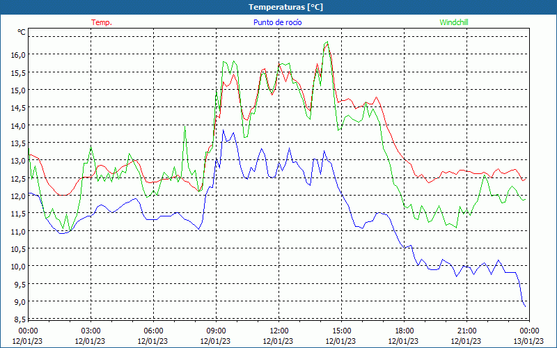
Task: Click the 13/01/23 date label
Action: [529, 341]
